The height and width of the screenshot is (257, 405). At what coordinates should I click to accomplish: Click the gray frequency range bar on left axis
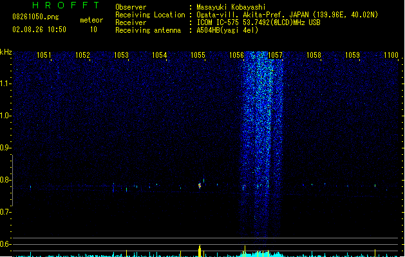point(13,180)
